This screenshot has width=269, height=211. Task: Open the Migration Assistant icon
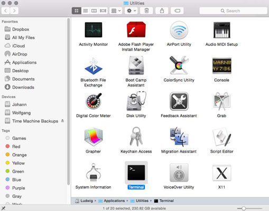(x=179, y=137)
